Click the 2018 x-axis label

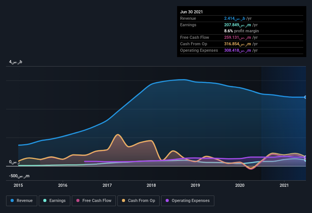point(151,185)
